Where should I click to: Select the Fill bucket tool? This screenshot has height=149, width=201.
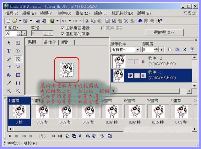pyautogui.click(x=9, y=75)
